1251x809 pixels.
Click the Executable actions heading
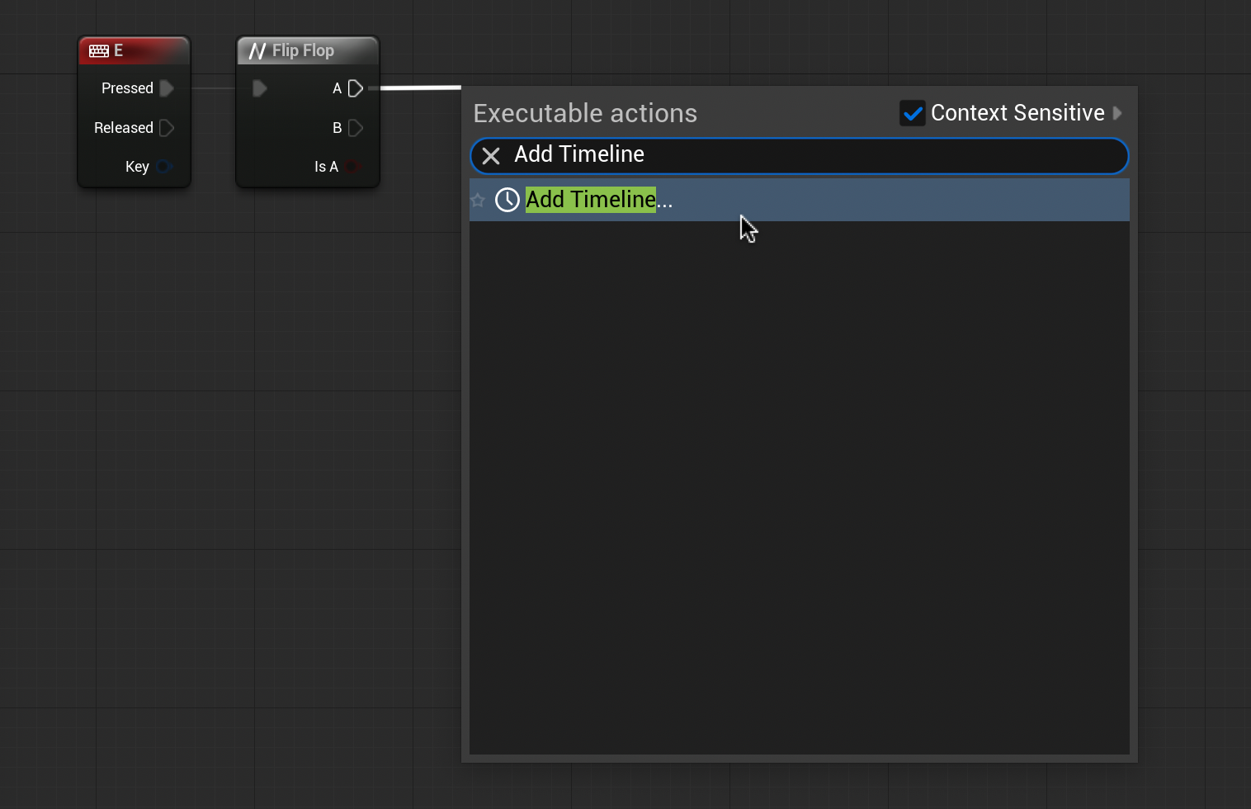(585, 113)
